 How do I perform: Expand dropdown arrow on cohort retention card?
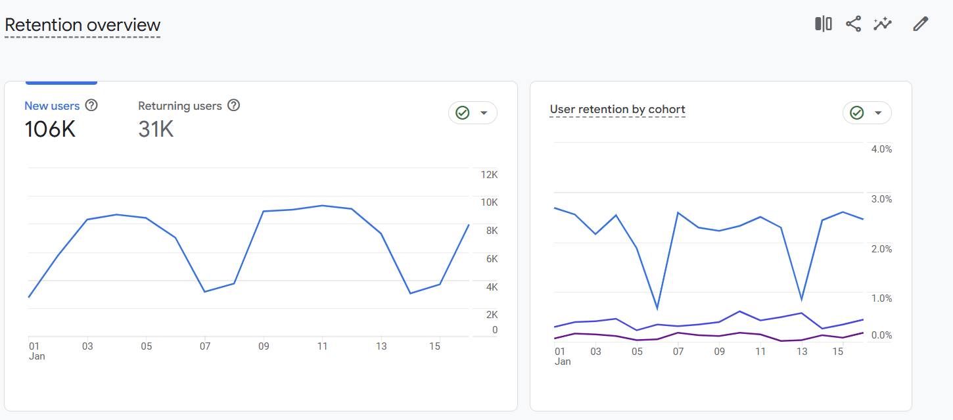click(x=879, y=113)
